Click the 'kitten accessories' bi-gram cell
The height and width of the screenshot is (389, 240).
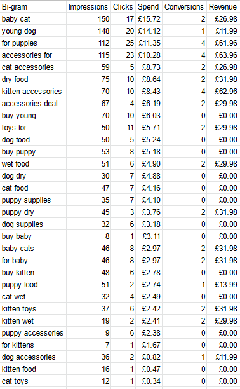pos(33,92)
